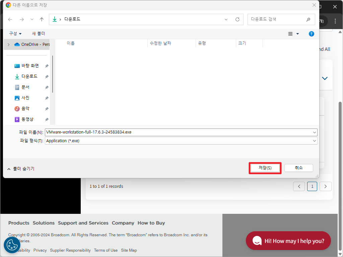Open the file name dropdown arrow
343x257 pixels.
click(314, 132)
